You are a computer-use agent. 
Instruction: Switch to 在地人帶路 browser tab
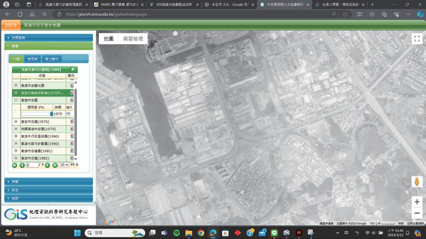pyautogui.click(x=340, y=5)
